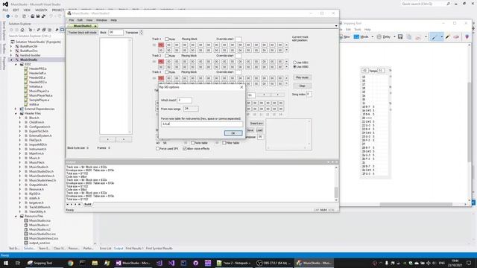The height and width of the screenshot is (268, 477).
Task: Close the Rip SID options dialog
Action: point(241,87)
